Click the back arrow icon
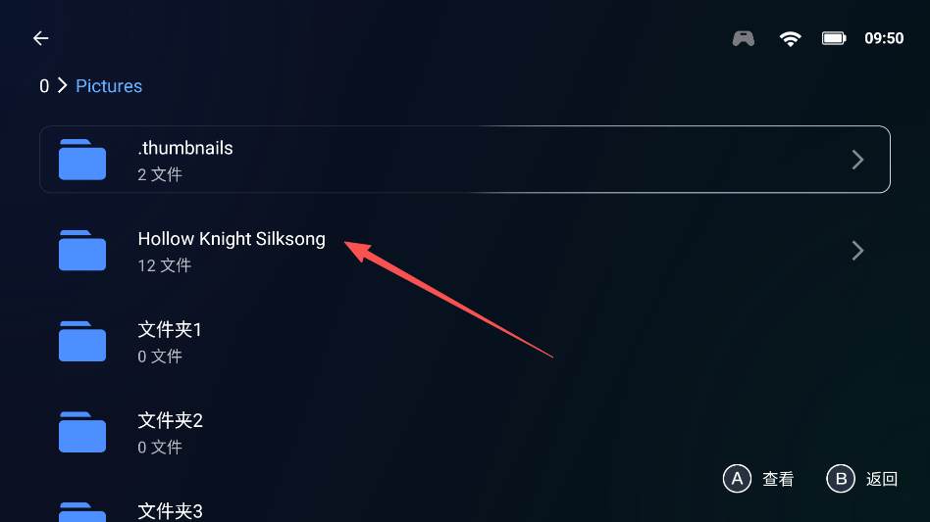 click(40, 38)
